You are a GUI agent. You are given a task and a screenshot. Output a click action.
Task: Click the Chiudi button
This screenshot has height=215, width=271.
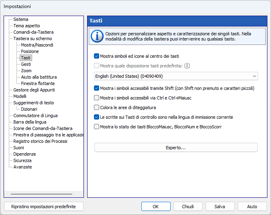pos(188,207)
